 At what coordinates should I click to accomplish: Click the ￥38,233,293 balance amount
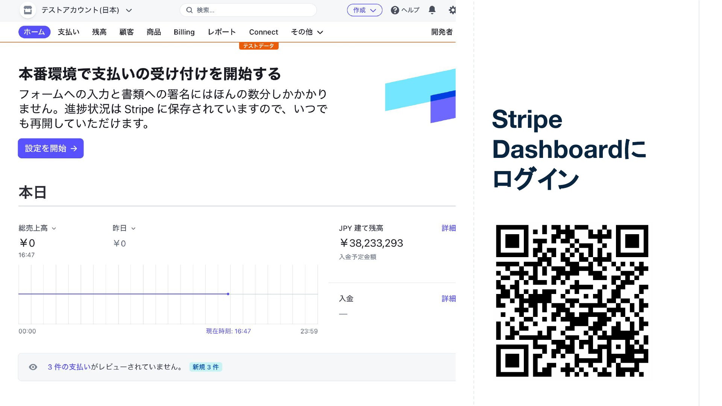pos(371,243)
